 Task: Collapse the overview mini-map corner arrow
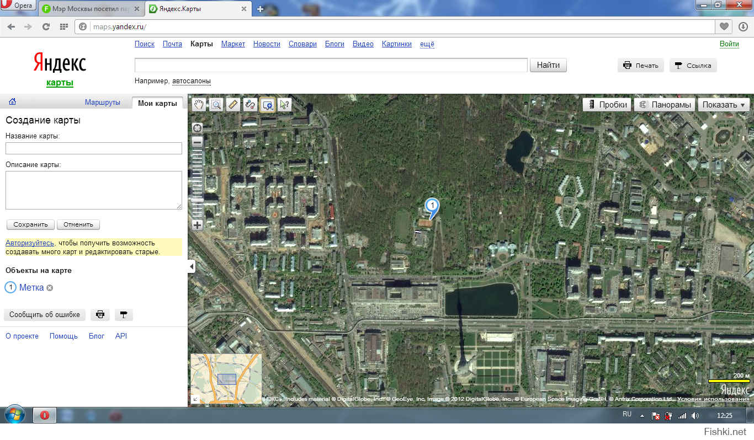click(195, 399)
